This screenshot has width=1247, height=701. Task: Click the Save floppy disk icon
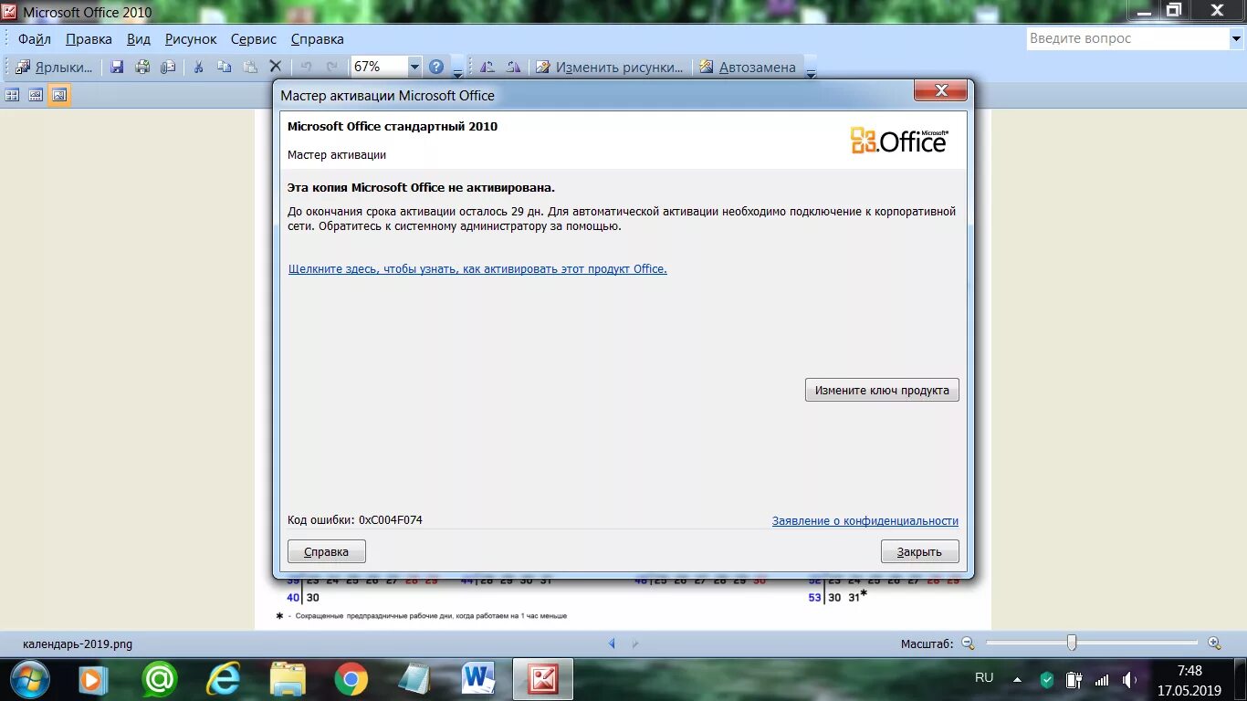[117, 67]
